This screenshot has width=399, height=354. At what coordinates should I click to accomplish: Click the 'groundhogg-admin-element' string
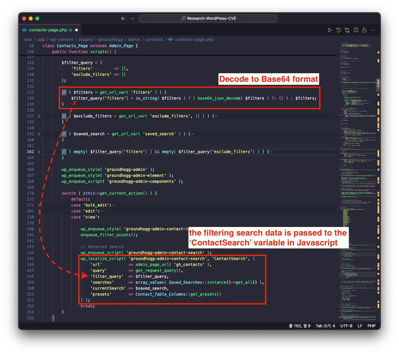[135, 176]
